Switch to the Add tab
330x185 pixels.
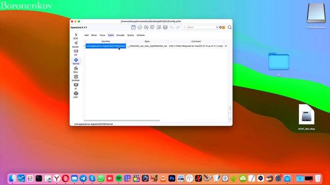[x=87, y=35]
